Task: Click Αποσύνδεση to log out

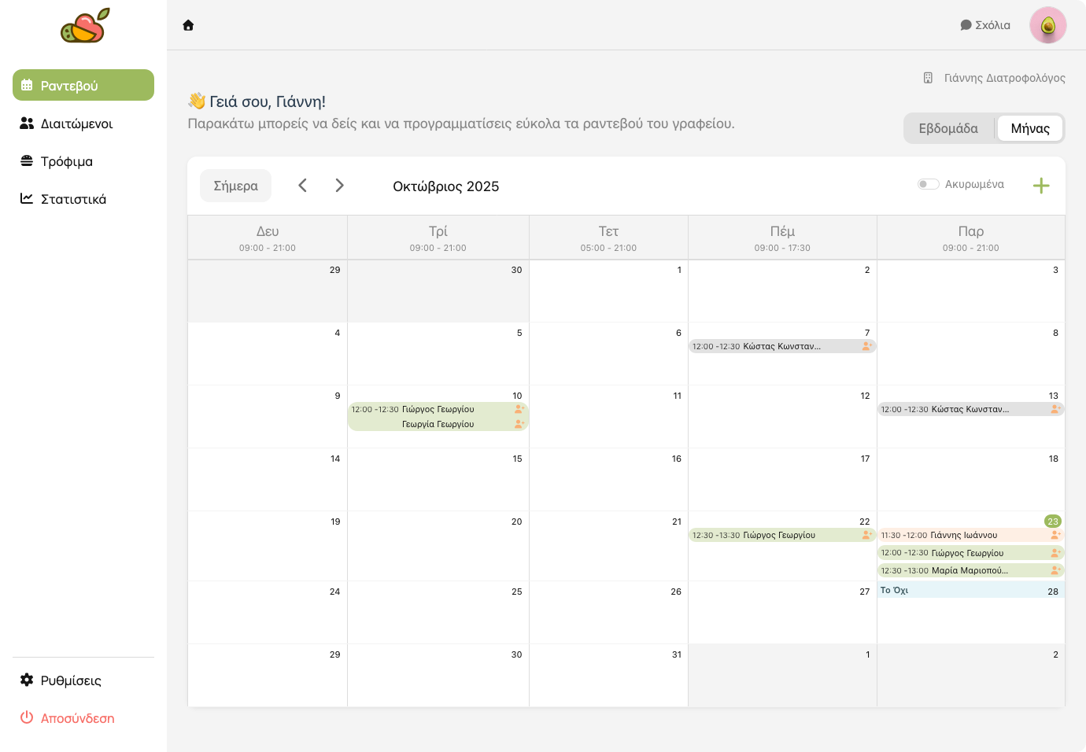Action: click(77, 718)
